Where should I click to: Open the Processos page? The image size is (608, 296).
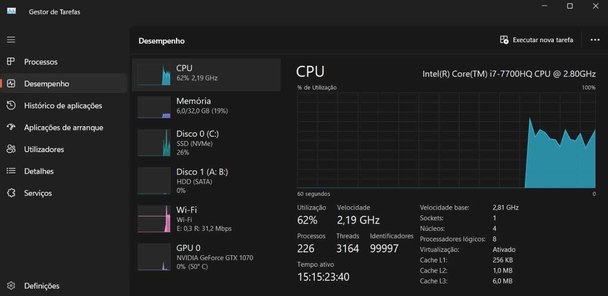64,62
